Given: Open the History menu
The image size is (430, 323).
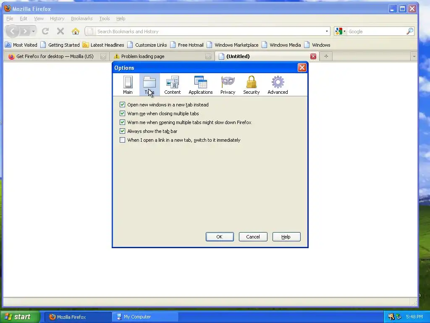Looking at the screenshot, I should pos(57,19).
